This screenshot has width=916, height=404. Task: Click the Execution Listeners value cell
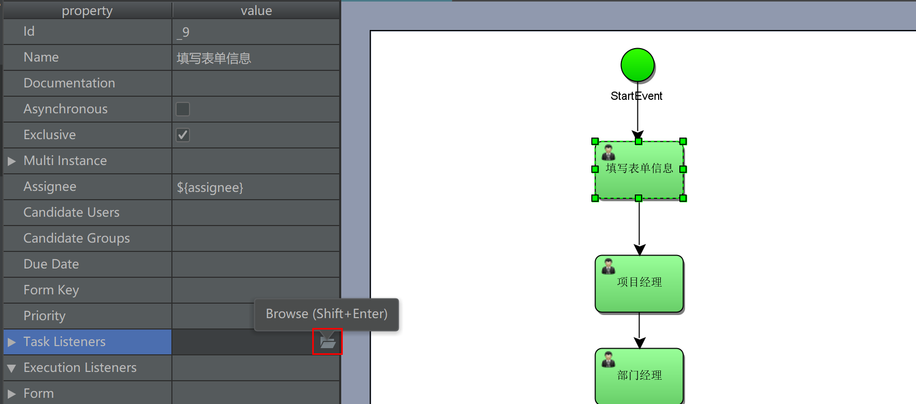click(256, 368)
